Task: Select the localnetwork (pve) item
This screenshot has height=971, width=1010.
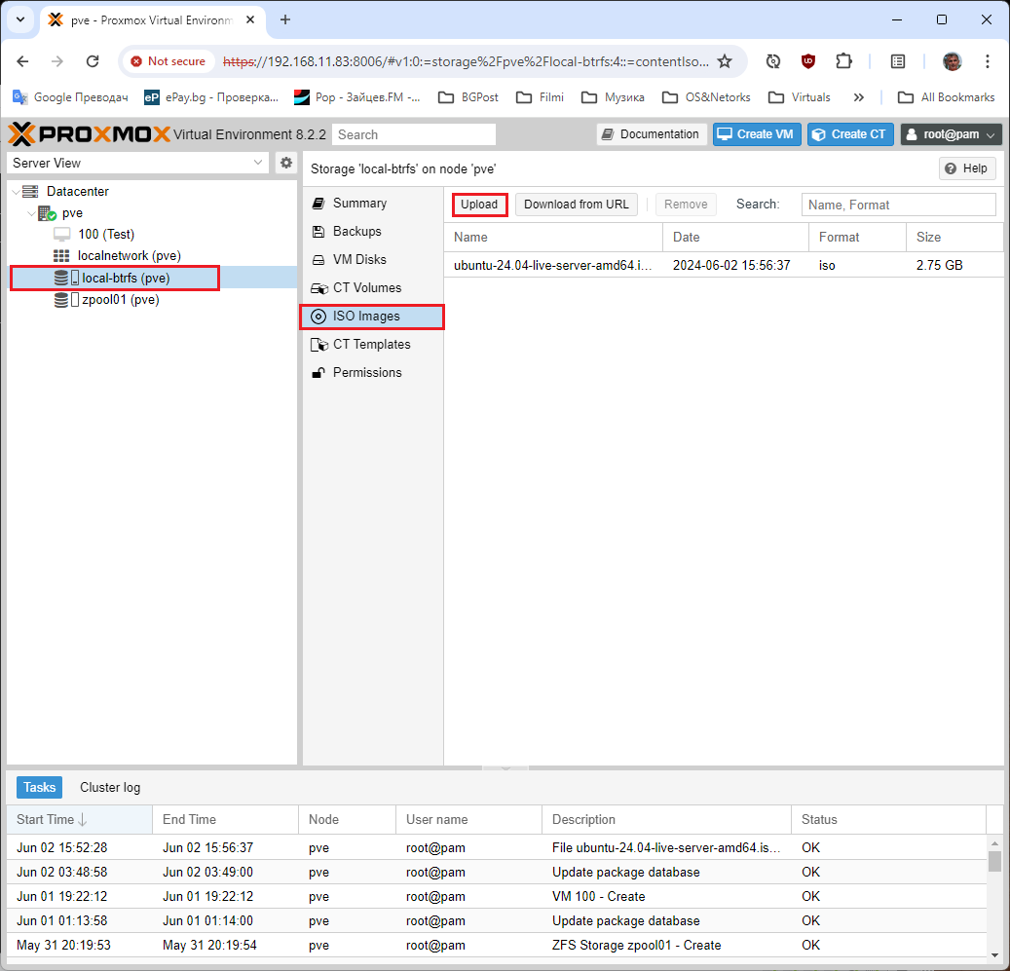Action: 152,255
